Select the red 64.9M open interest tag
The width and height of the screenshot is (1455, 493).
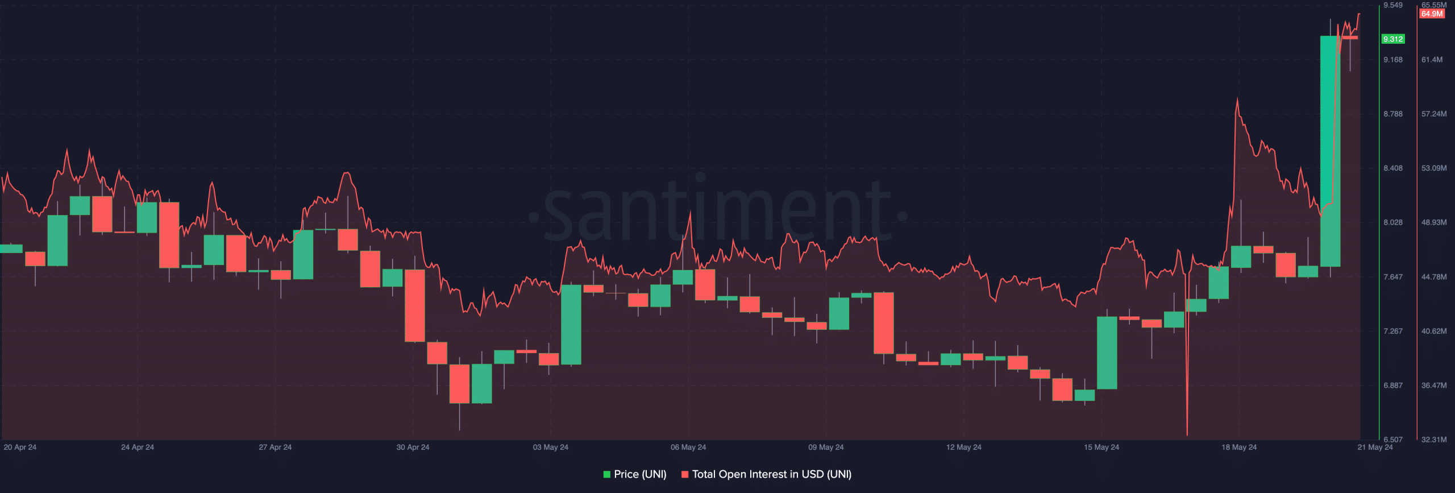1432,14
